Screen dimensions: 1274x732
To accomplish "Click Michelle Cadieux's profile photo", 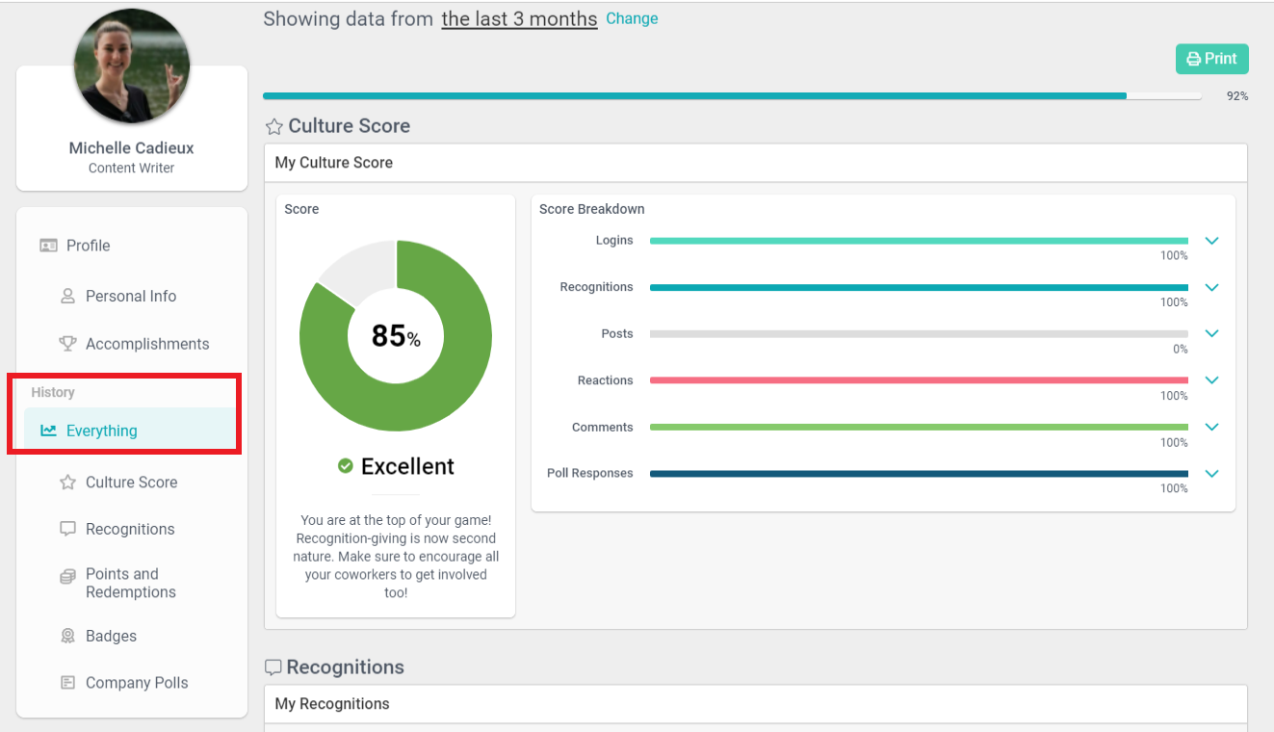I will coord(132,65).
